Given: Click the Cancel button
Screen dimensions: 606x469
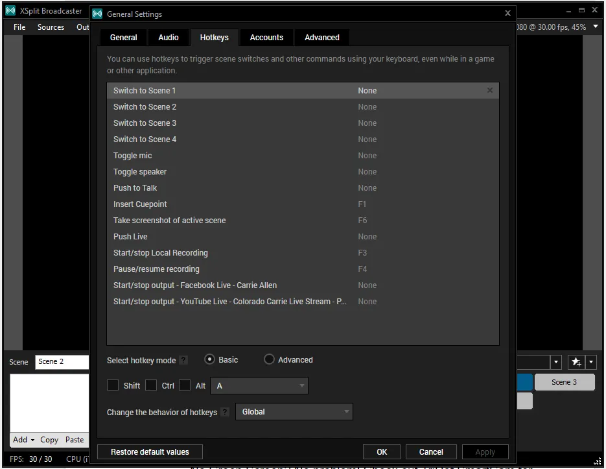Looking at the screenshot, I should click(x=431, y=452).
